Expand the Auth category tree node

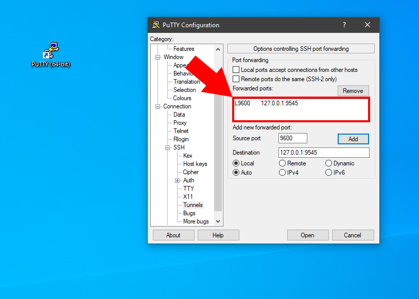coord(178,180)
